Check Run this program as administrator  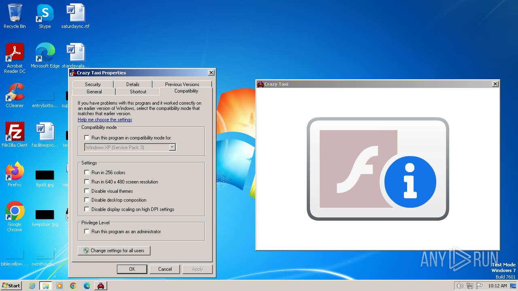[87, 232]
